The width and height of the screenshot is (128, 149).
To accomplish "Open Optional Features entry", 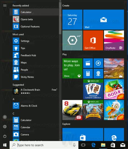I will [34, 26].
